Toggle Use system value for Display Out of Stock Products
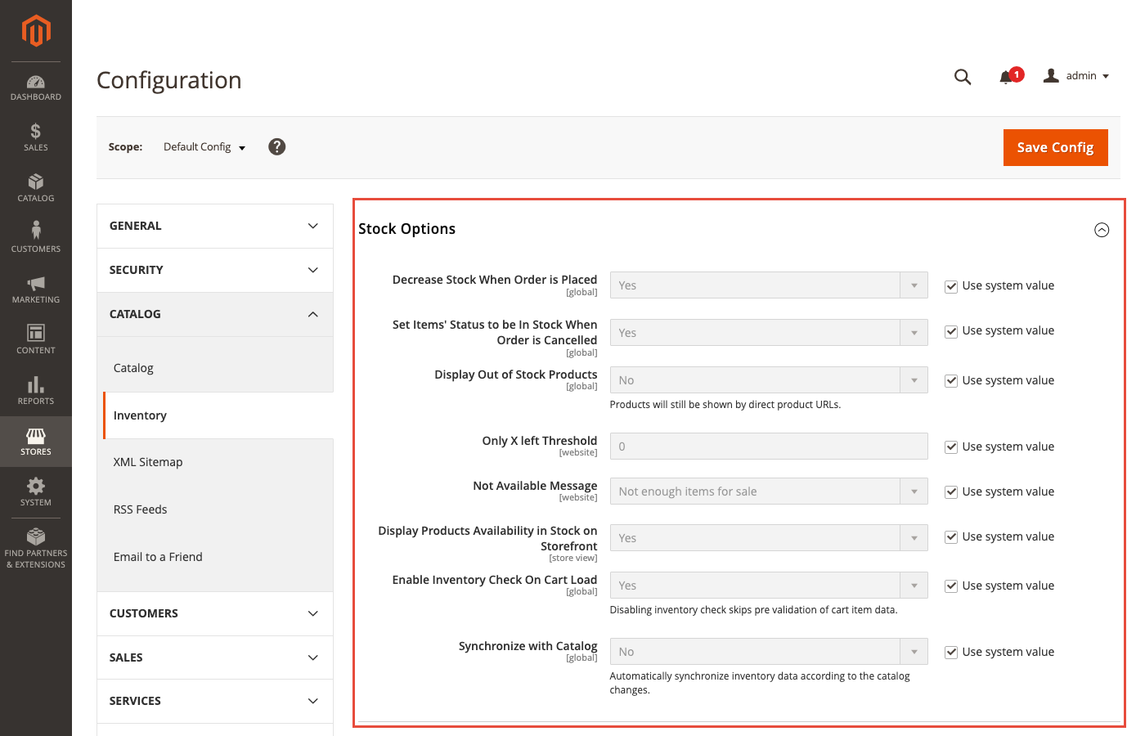1145x736 pixels. point(951,380)
